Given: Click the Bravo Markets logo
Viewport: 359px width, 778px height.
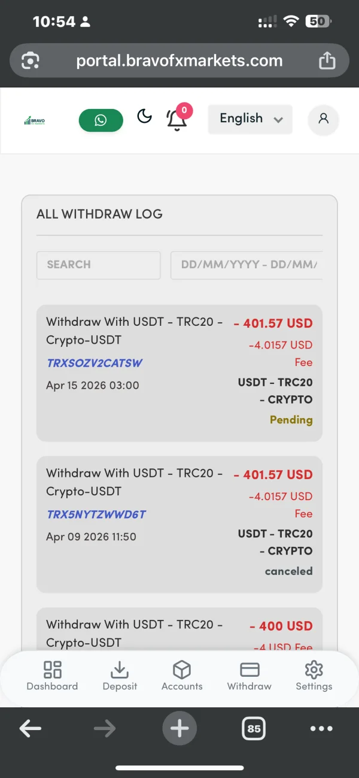Looking at the screenshot, I should 35,121.
